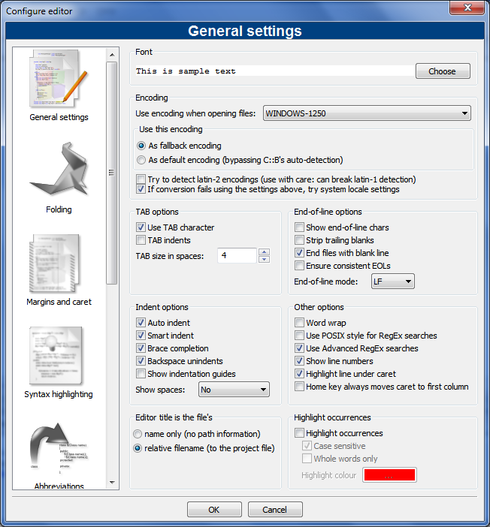The width and height of the screenshot is (490, 527).
Task: Click the TAB size input field
Action: 237,256
